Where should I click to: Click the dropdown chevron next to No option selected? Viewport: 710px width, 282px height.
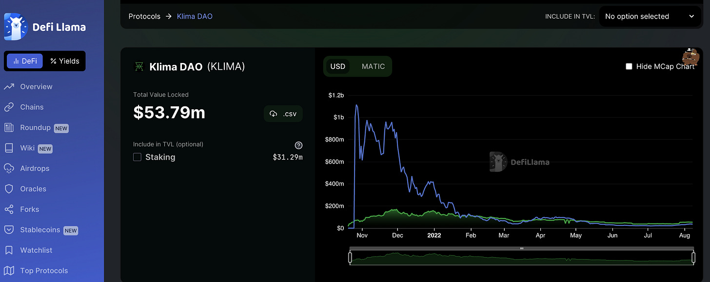(x=691, y=16)
